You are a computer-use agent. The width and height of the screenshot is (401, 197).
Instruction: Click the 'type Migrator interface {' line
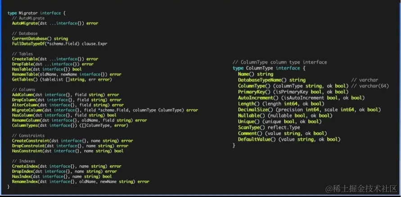click(36, 13)
